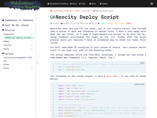Click the category grid icon
Image resolution: width=157 pixels, height=118 pixels.
[x=90, y=23]
